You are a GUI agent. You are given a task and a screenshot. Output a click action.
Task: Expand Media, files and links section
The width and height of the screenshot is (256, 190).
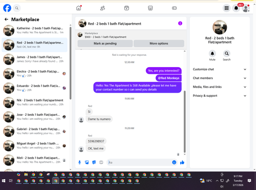pos(220,87)
